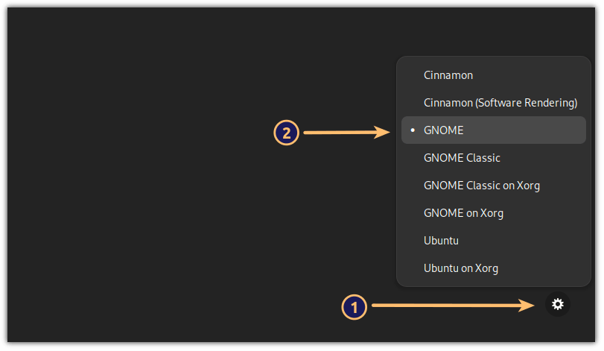Click the numbered step 1 badge
Image resolution: width=604 pixels, height=351 pixels.
pos(355,306)
